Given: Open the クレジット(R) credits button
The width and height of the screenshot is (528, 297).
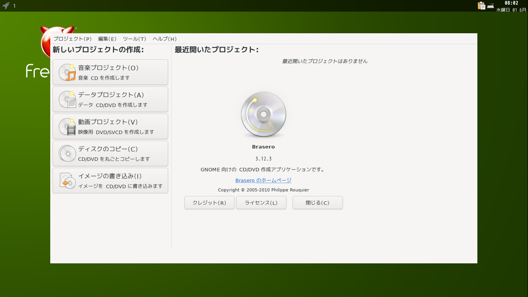Looking at the screenshot, I should 209,203.
